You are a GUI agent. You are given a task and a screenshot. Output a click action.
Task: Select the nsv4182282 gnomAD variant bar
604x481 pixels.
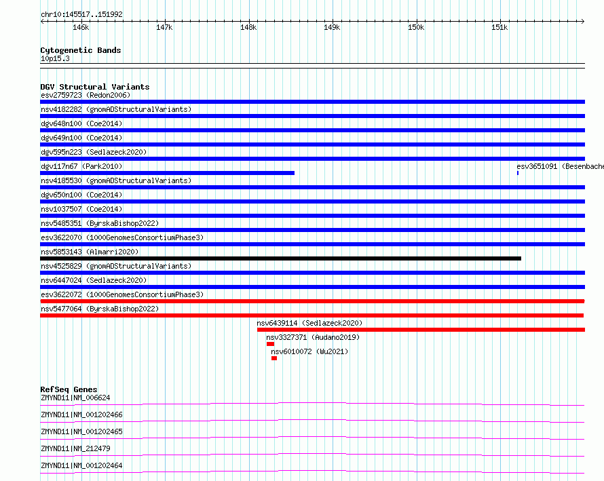point(312,116)
